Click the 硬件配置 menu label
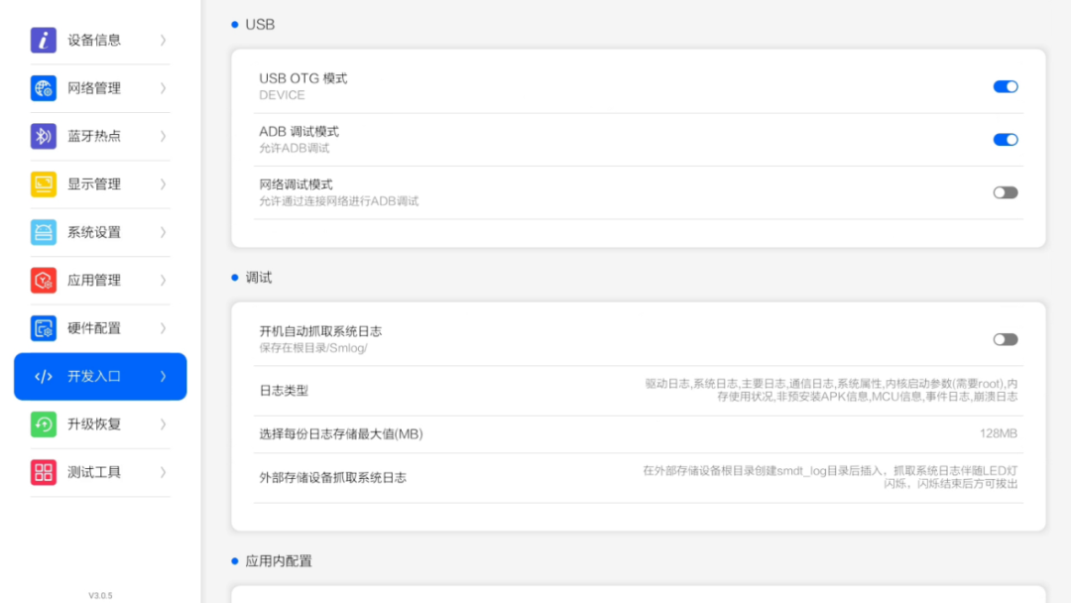 point(94,328)
